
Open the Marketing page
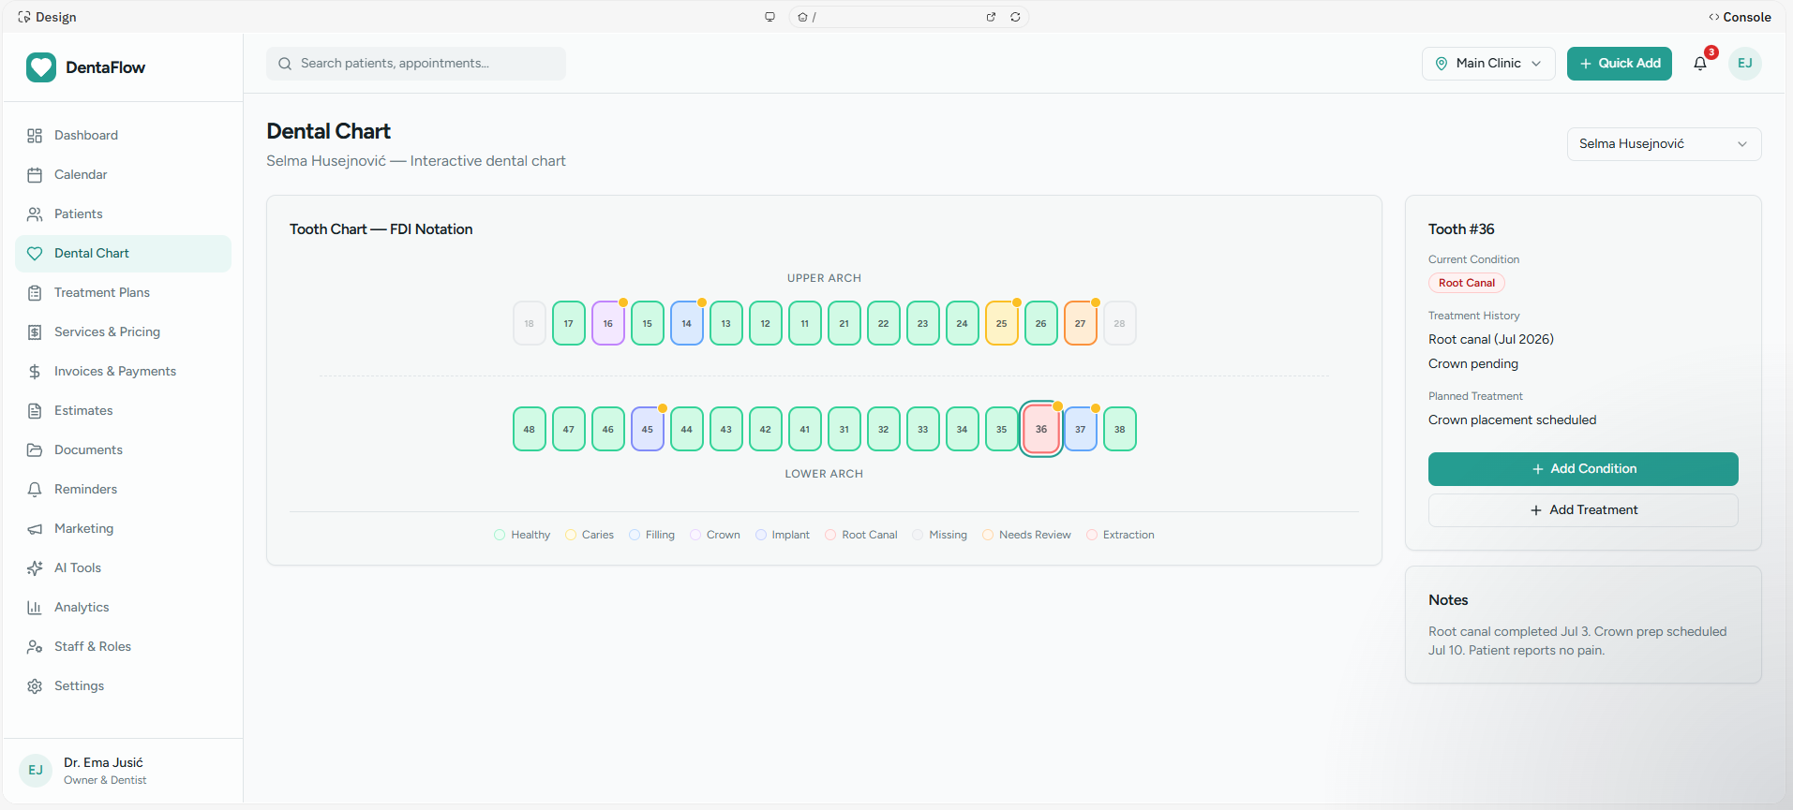tap(123, 529)
